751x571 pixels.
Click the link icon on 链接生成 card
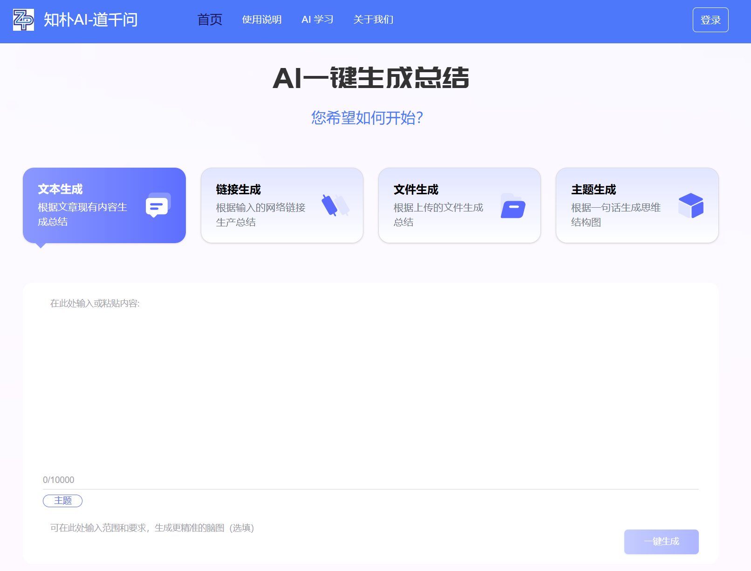[x=334, y=205]
